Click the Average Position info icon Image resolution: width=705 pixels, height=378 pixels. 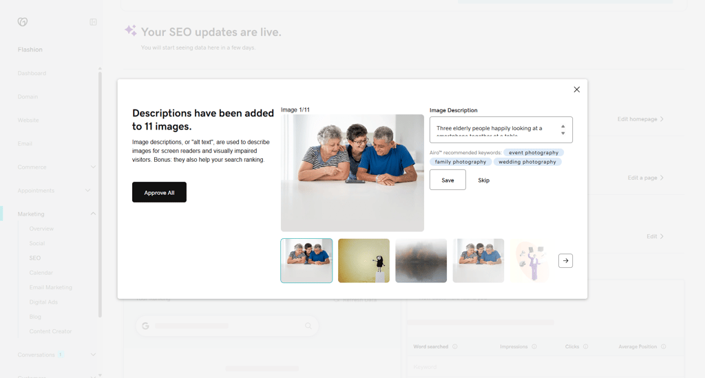[664, 346]
